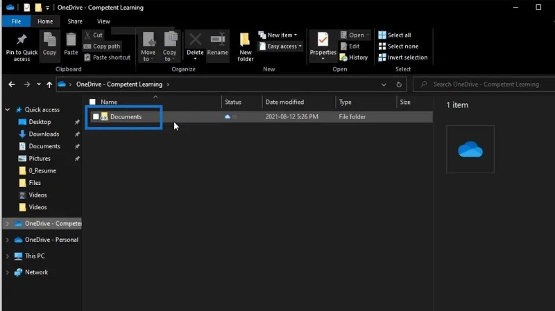The image size is (555, 311).
Task: Switch to the View ribbon tab
Action: [103, 21]
